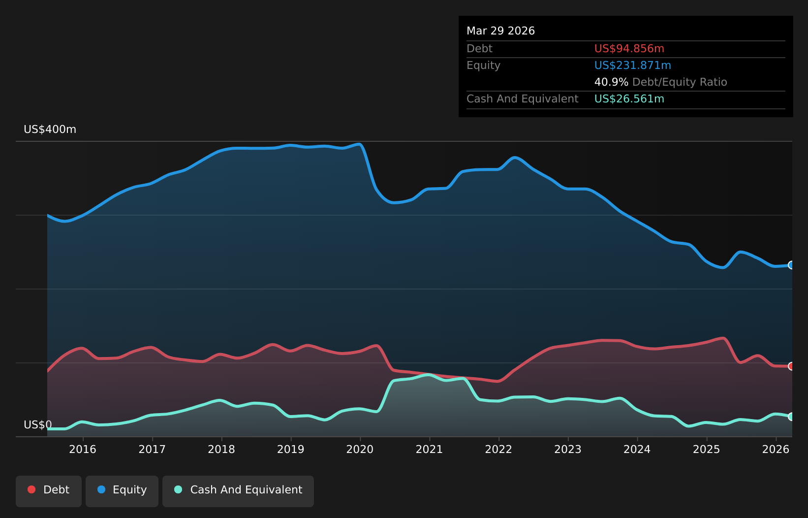808x518 pixels.
Task: Click the Equity row label in tooltip
Action: (483, 65)
